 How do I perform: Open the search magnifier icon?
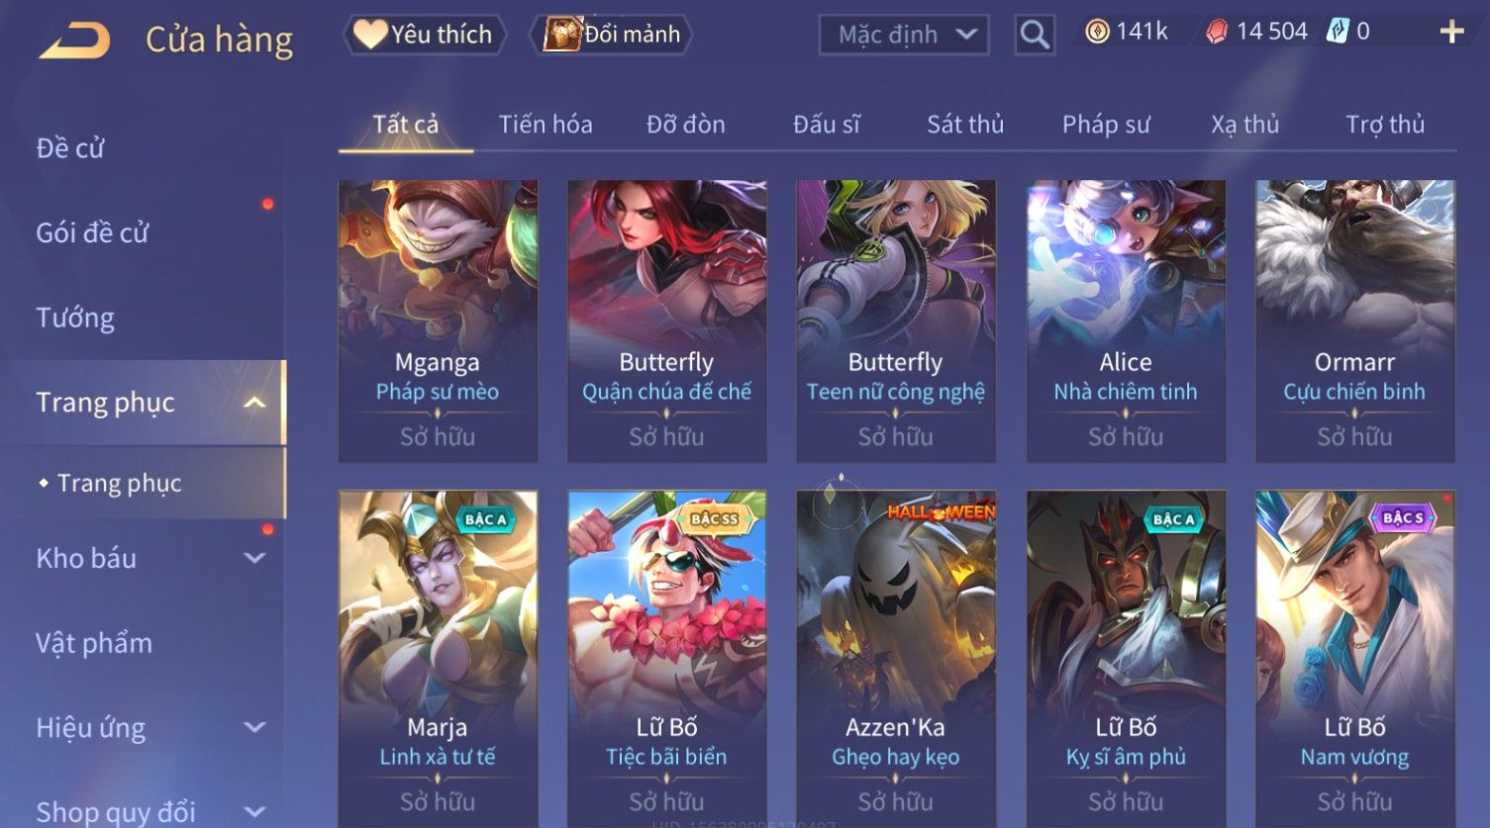(x=1035, y=35)
